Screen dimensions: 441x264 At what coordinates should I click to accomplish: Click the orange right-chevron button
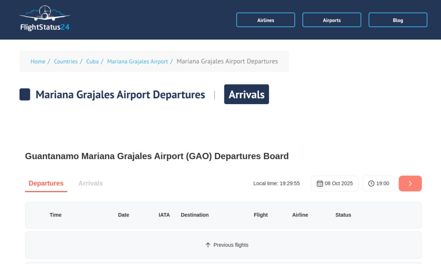pos(410,184)
